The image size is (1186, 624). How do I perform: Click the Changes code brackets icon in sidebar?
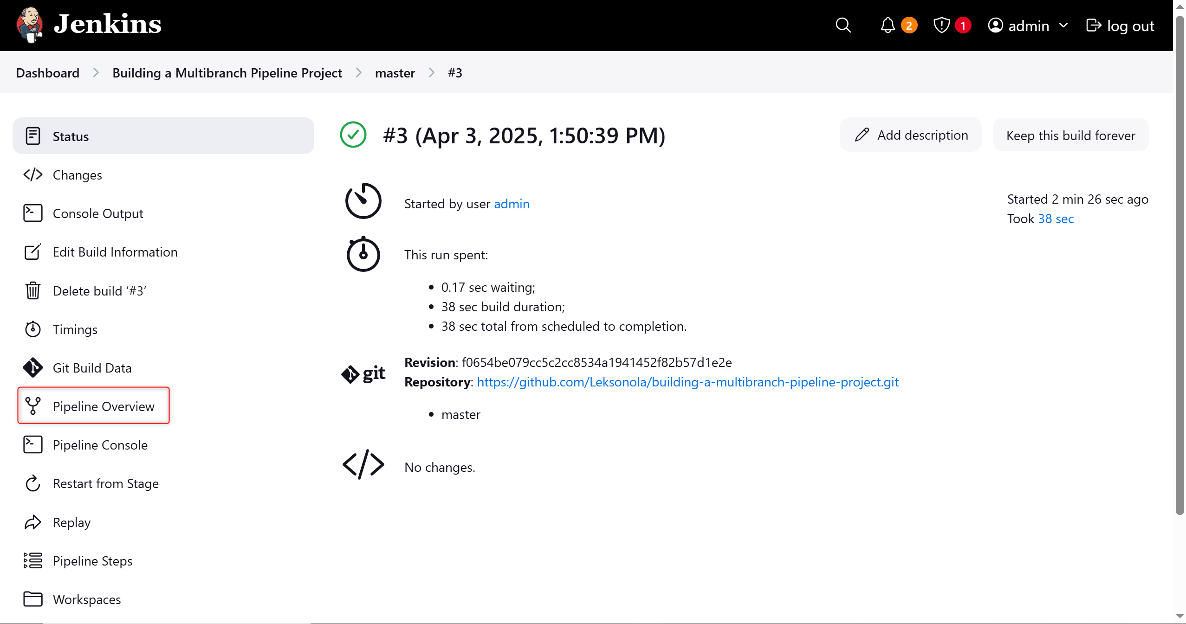click(32, 174)
